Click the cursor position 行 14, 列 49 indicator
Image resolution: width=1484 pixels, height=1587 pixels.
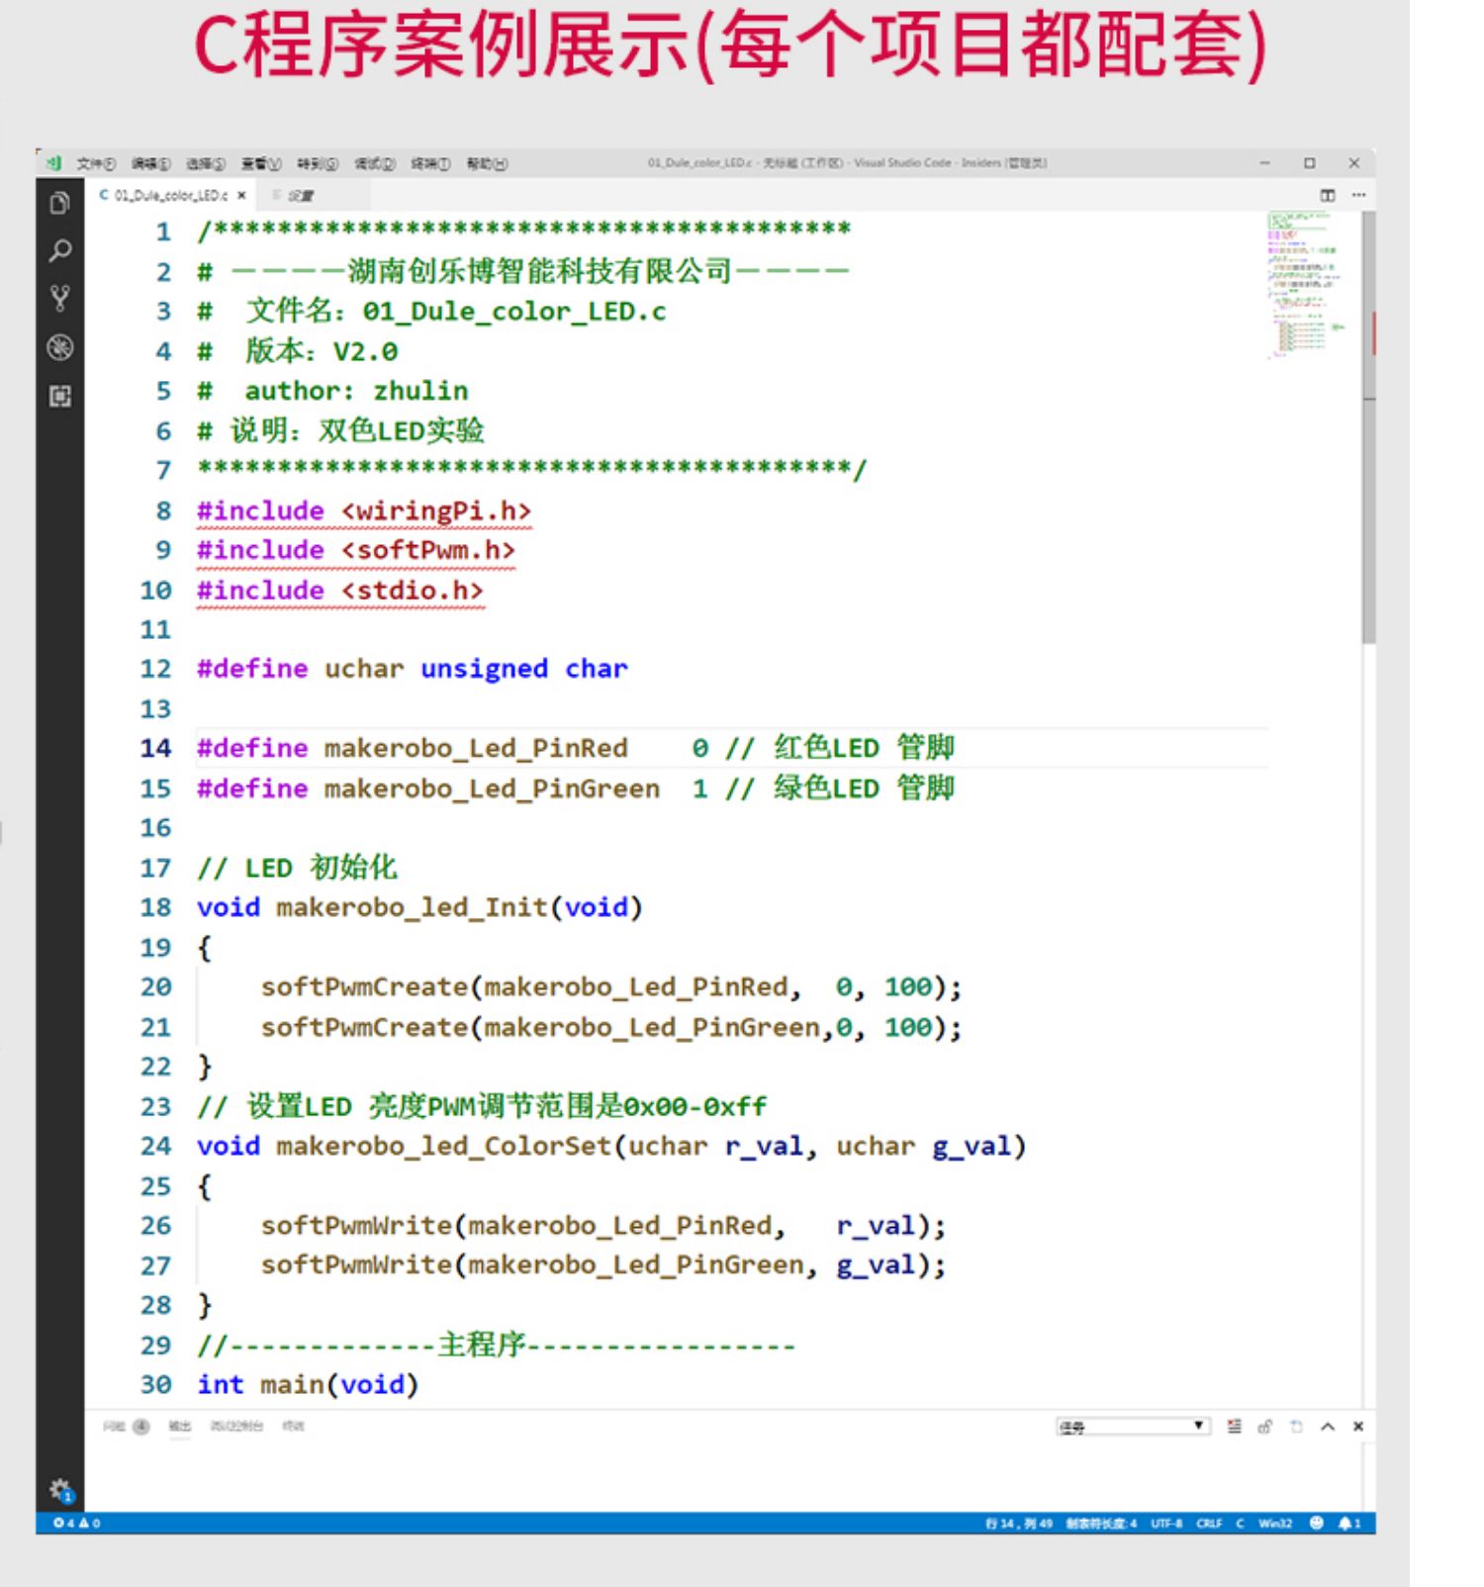[x=1019, y=1523]
